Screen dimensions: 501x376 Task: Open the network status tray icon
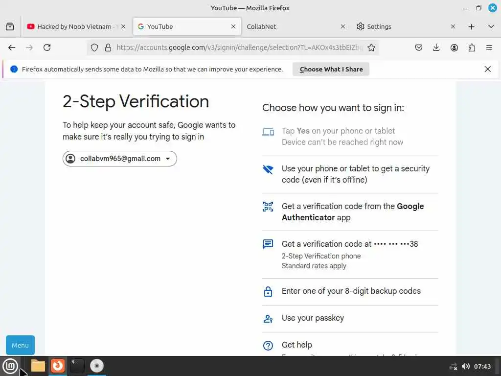(x=454, y=367)
